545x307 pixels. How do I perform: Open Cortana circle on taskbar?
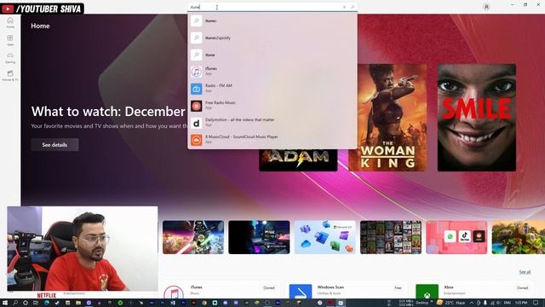click(26, 303)
